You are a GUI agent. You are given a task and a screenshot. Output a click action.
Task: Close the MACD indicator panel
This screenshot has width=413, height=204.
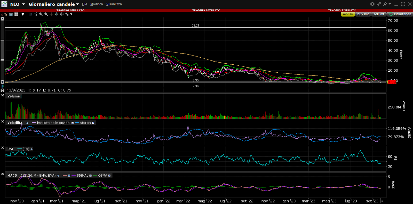2,174
